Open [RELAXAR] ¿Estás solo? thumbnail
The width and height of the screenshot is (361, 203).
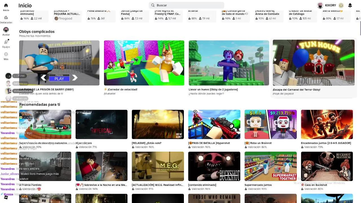click(x=158, y=124)
